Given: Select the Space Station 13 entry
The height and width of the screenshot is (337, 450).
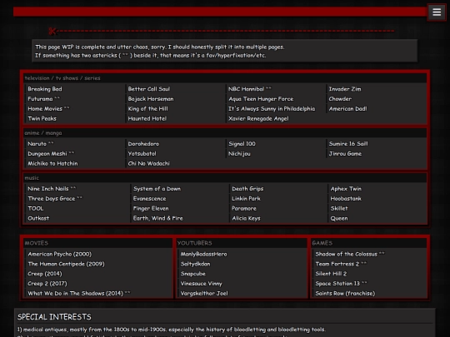Looking at the screenshot, I should [341, 284].
